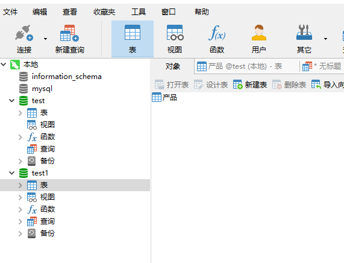Select the information_schema database

[60, 77]
